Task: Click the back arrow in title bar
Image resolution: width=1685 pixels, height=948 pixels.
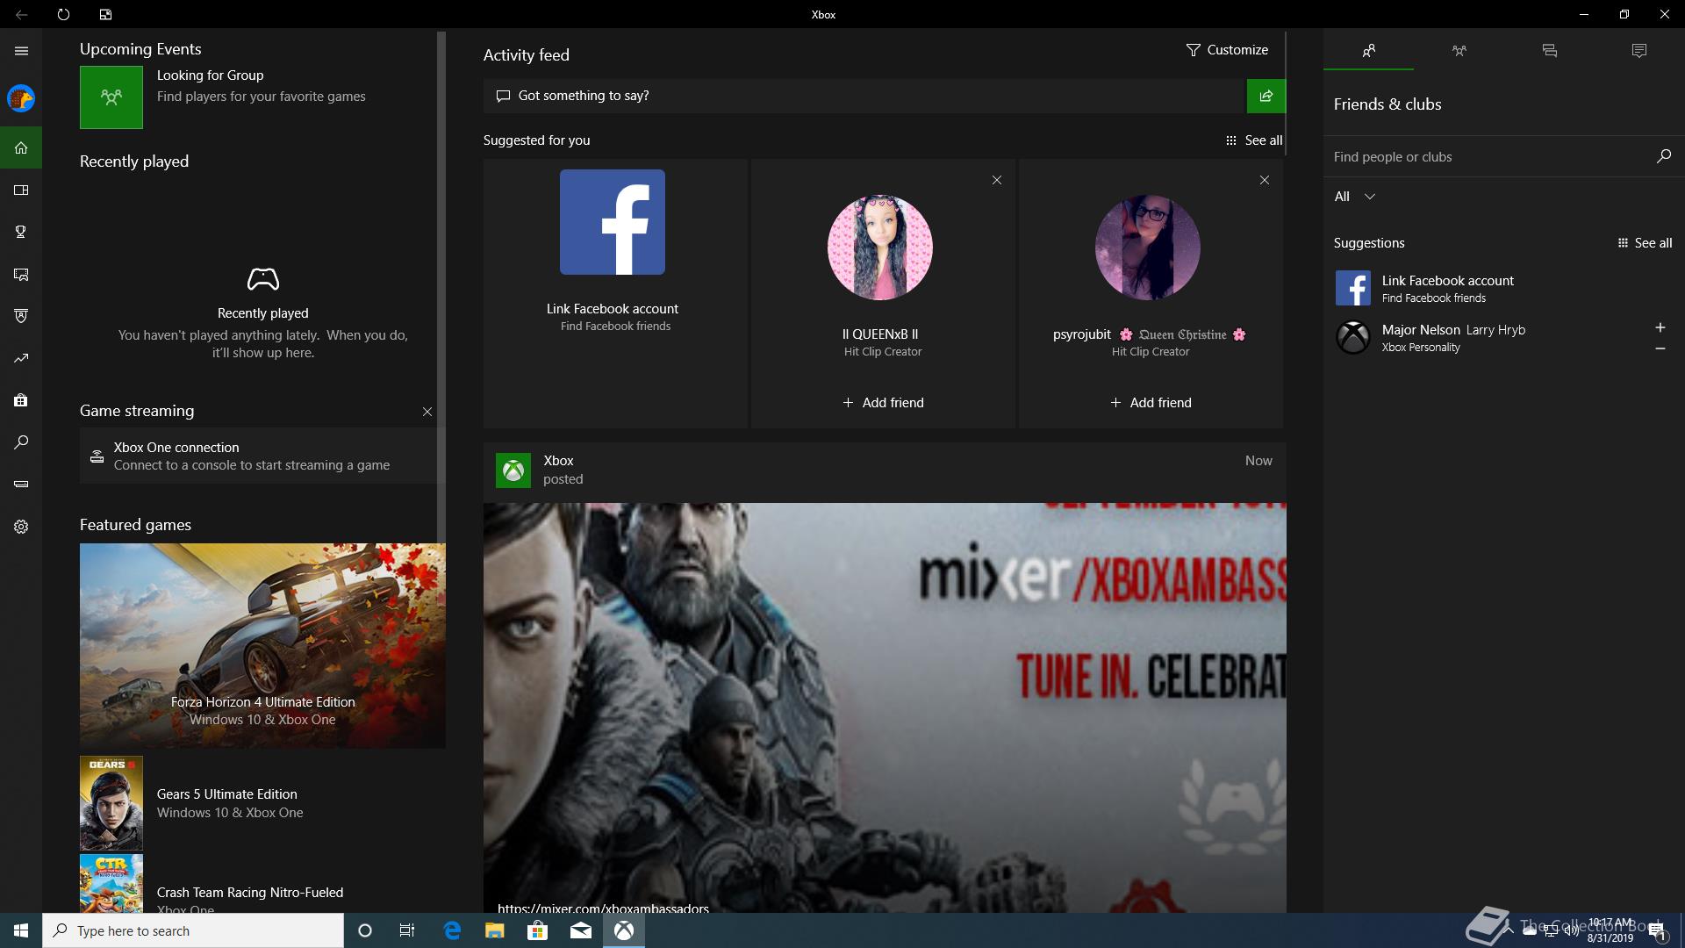Action: click(x=21, y=14)
